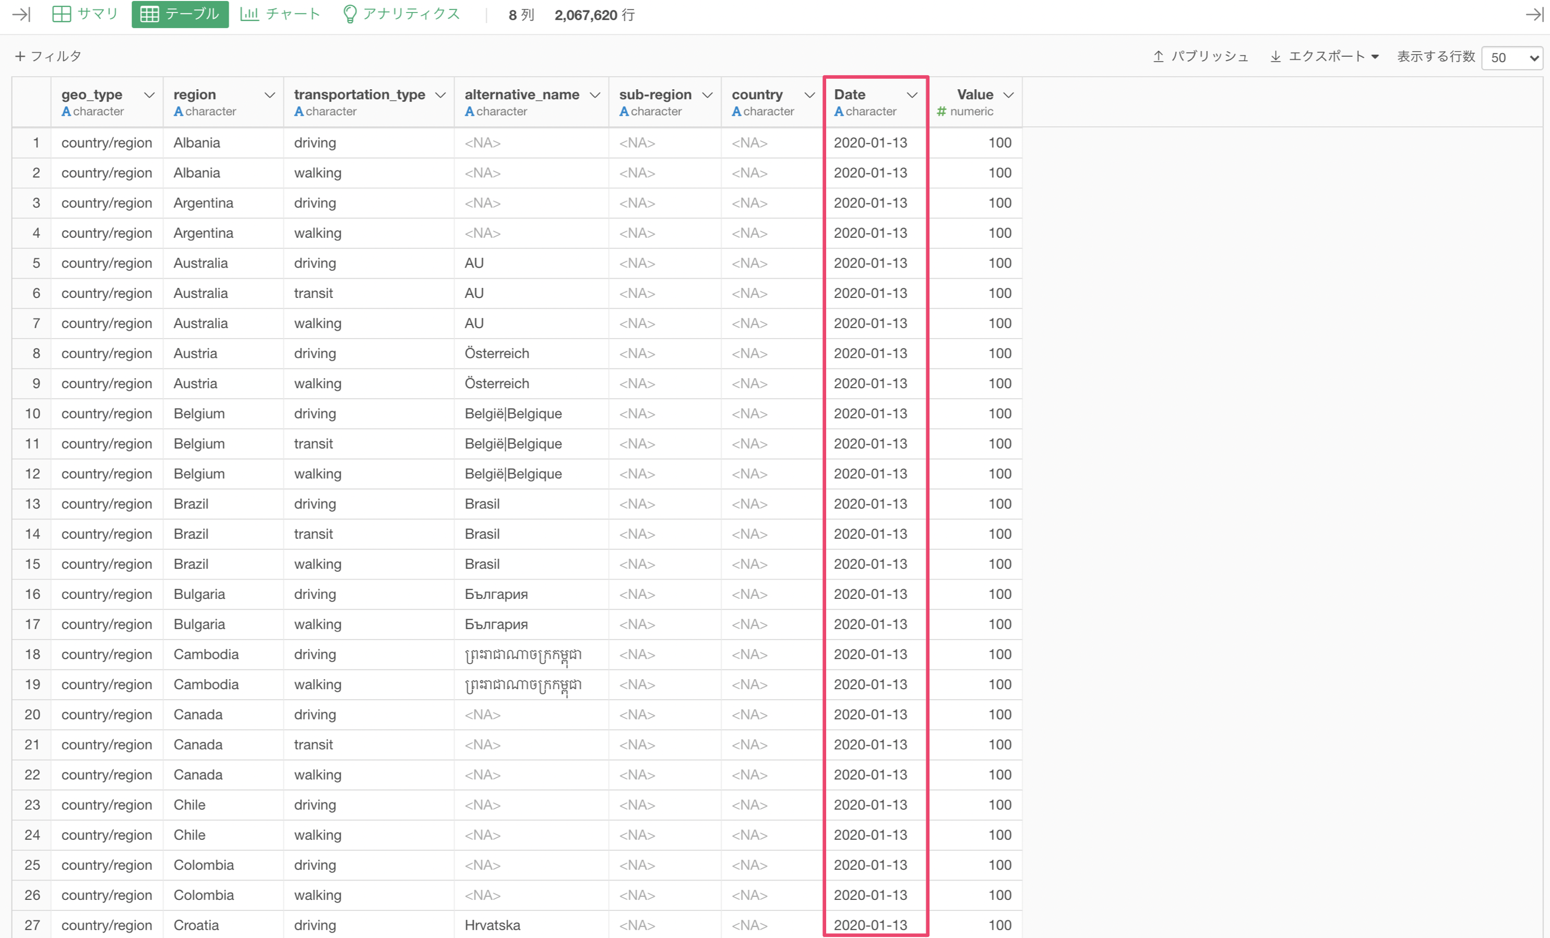Change the displayed row count selector
The width and height of the screenshot is (1550, 938).
pos(1512,58)
